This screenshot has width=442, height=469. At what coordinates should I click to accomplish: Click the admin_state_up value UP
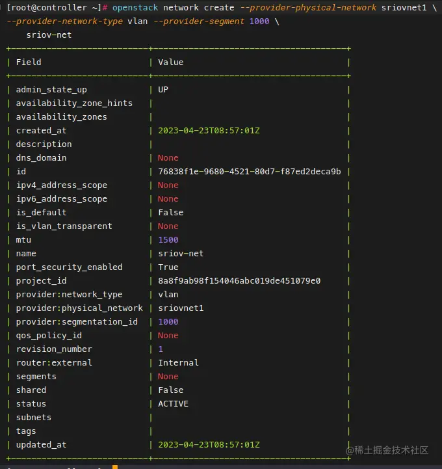(x=163, y=90)
